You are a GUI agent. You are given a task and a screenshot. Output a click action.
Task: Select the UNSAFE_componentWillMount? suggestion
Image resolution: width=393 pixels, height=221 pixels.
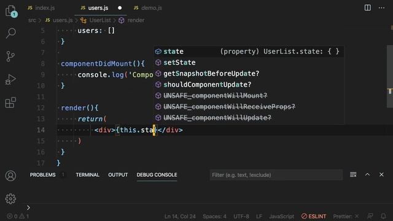click(248, 96)
